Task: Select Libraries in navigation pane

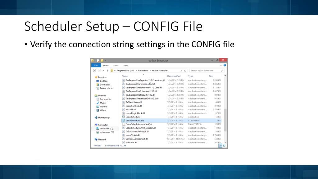Action: (x=102, y=96)
